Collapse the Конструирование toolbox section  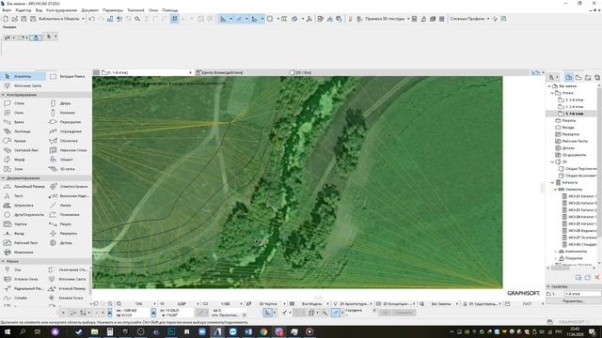(3, 95)
